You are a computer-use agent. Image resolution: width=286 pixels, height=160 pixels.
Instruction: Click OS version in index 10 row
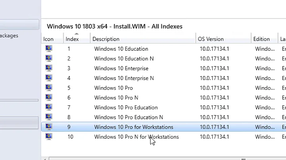(x=214, y=137)
